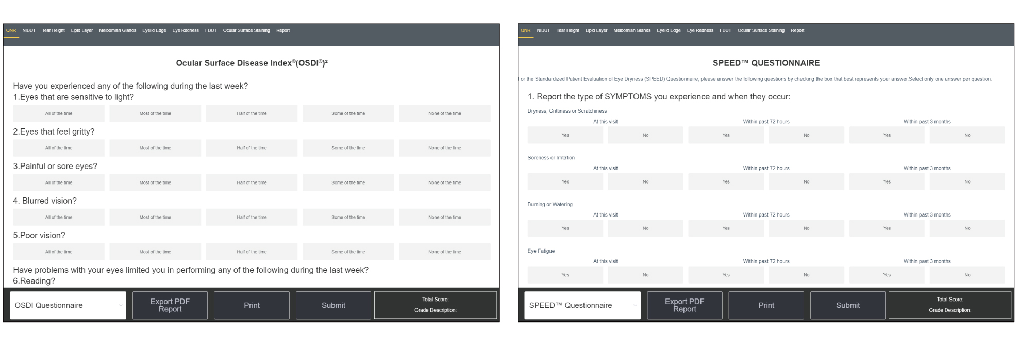Expand OSDI Questionnaire dropdown
The width and height of the screenshot is (1018, 349).
click(x=68, y=305)
